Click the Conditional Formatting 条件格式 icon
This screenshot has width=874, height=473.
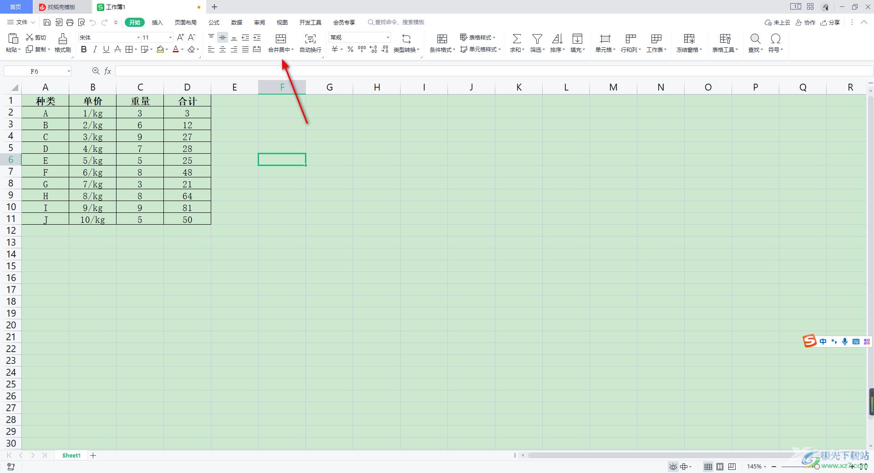coord(442,39)
